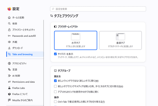Image resolution: width=158 pixels, height=106 pixels.
Task: Click the sparkle icon for AI 制御
Action: click(x=9, y=76)
